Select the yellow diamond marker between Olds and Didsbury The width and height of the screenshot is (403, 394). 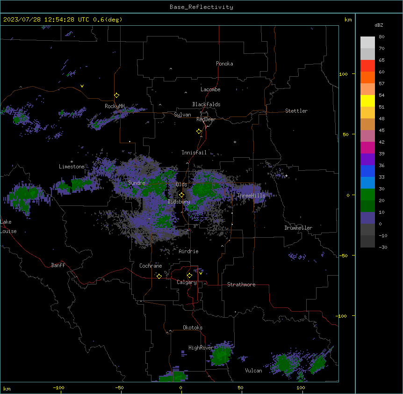[181, 195]
